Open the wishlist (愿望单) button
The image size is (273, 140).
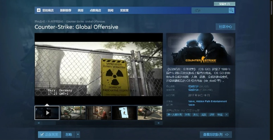point(224,4)
